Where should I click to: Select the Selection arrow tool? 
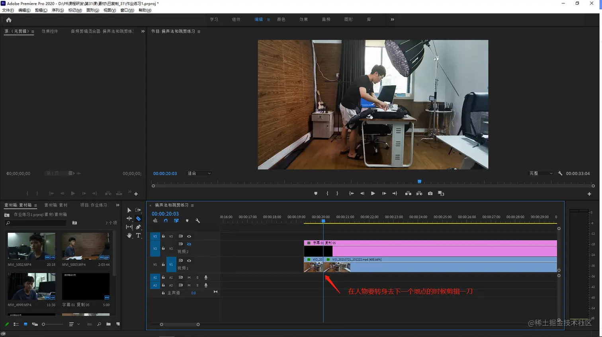click(x=129, y=210)
